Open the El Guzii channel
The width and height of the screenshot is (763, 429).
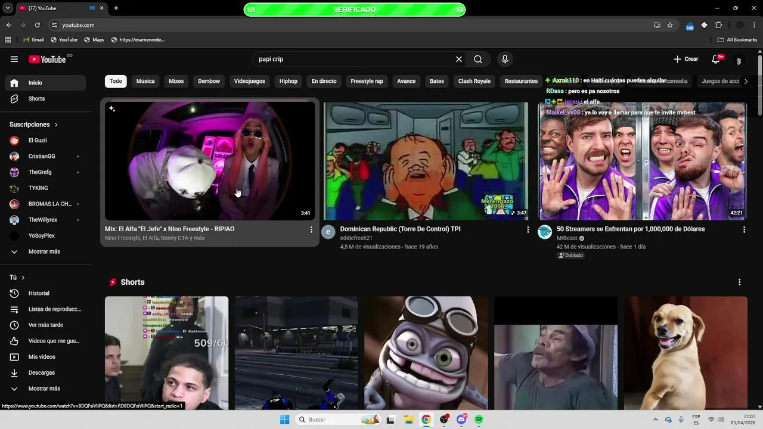[x=45, y=141]
